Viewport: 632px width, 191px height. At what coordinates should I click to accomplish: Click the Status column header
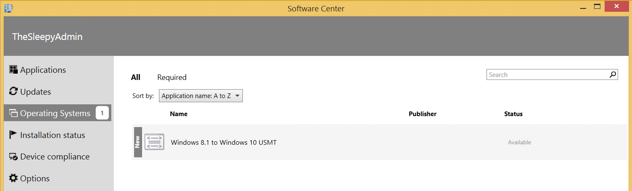[x=513, y=114]
